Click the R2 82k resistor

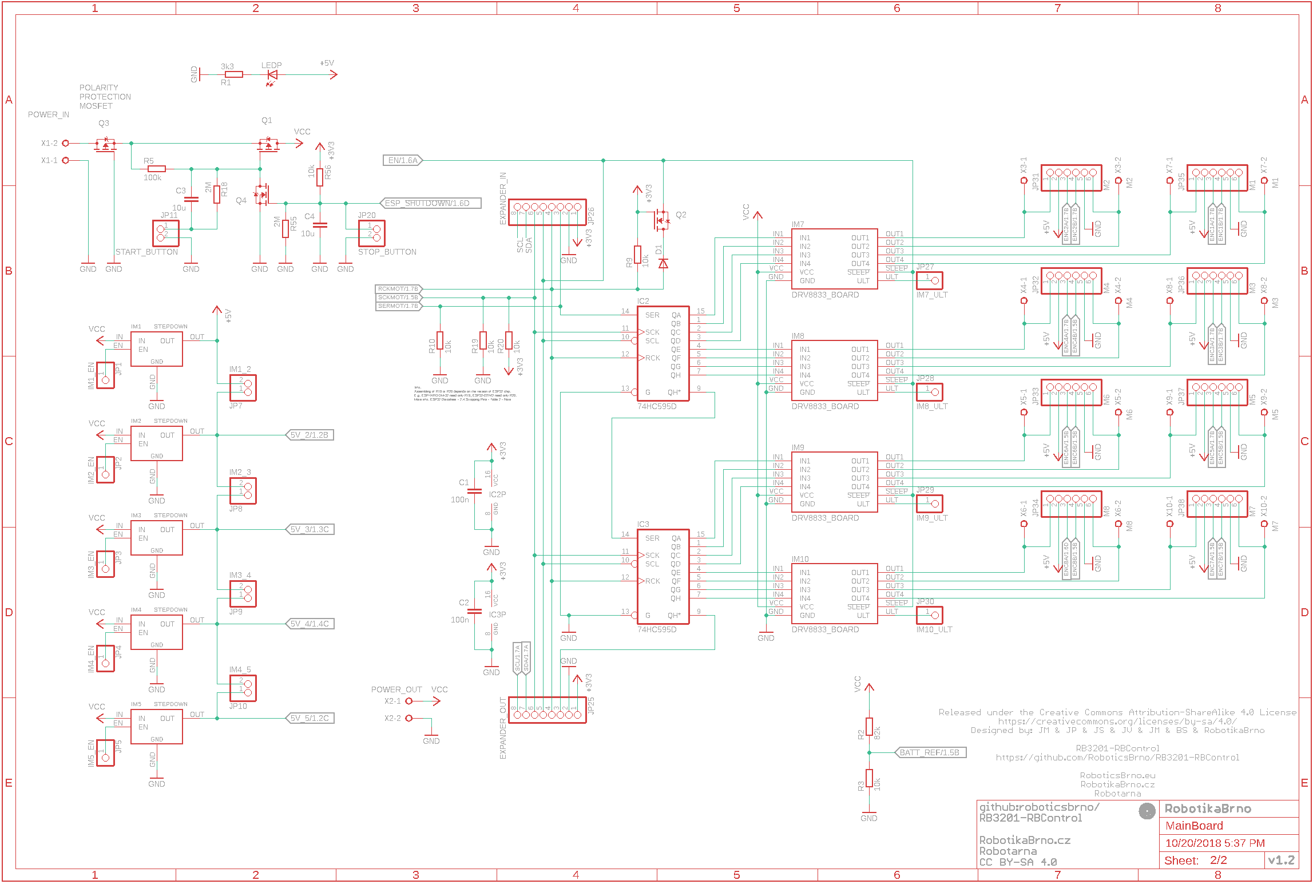click(869, 727)
